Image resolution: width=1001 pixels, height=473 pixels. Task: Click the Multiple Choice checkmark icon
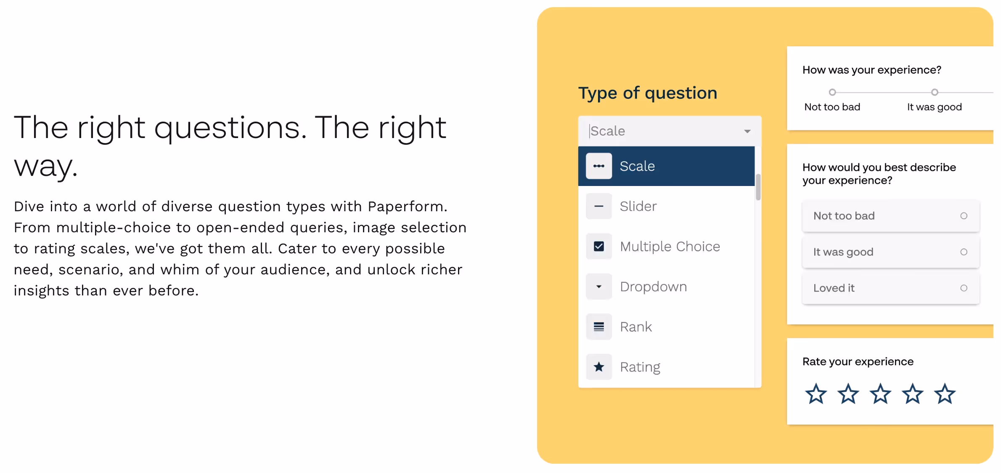click(598, 246)
